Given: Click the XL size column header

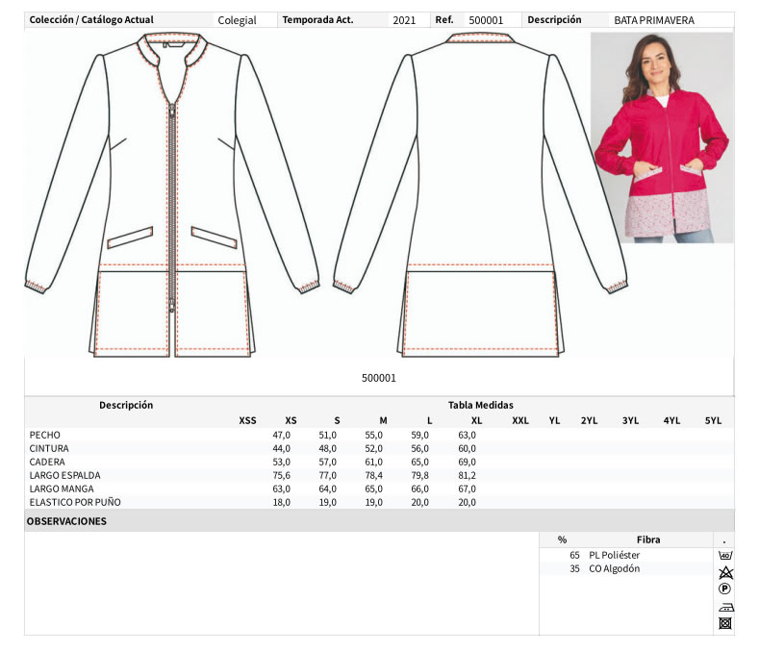Looking at the screenshot, I should click(x=476, y=420).
